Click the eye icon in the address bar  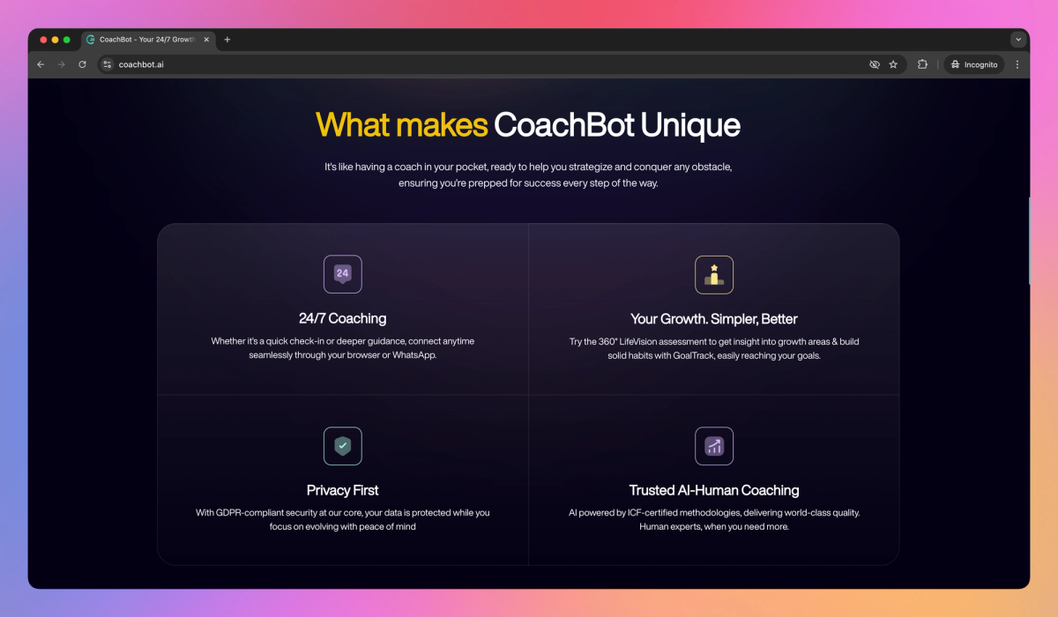coord(874,63)
